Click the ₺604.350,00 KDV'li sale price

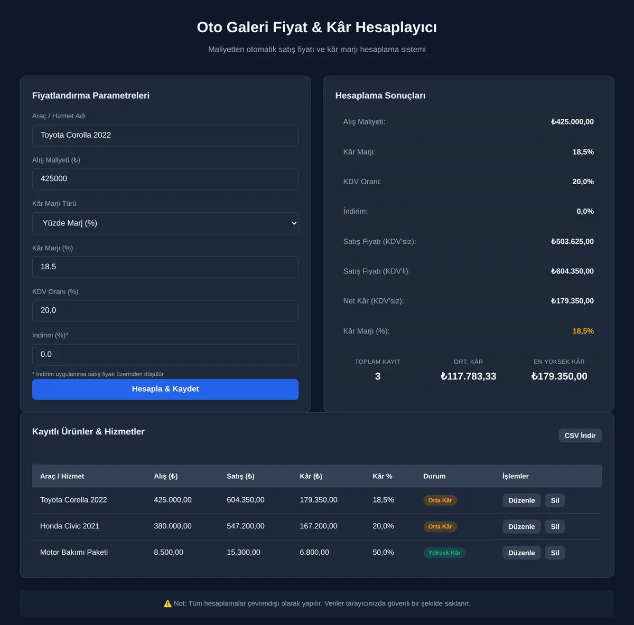(572, 271)
